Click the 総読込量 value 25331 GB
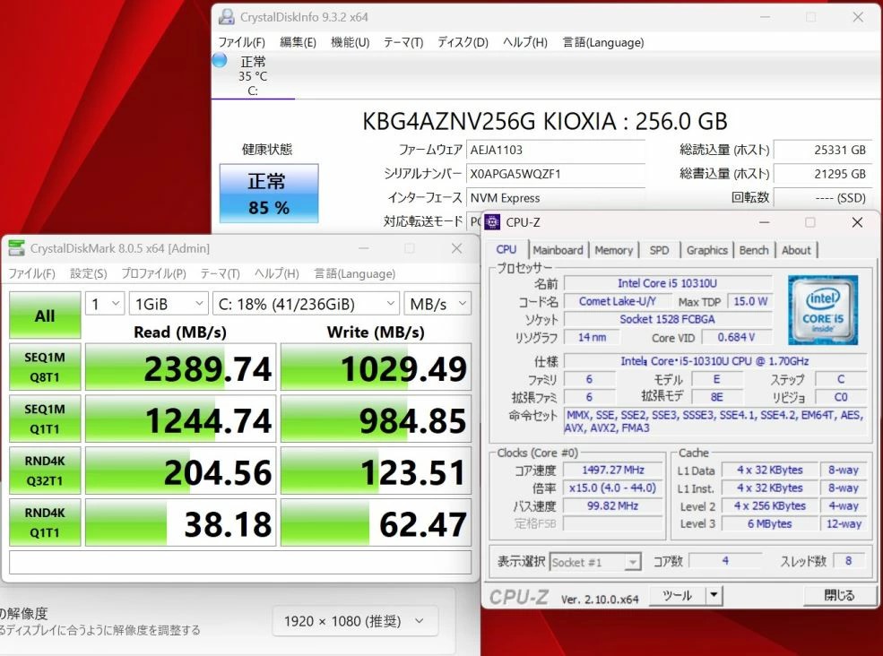The width and height of the screenshot is (883, 656). pyautogui.click(x=823, y=150)
